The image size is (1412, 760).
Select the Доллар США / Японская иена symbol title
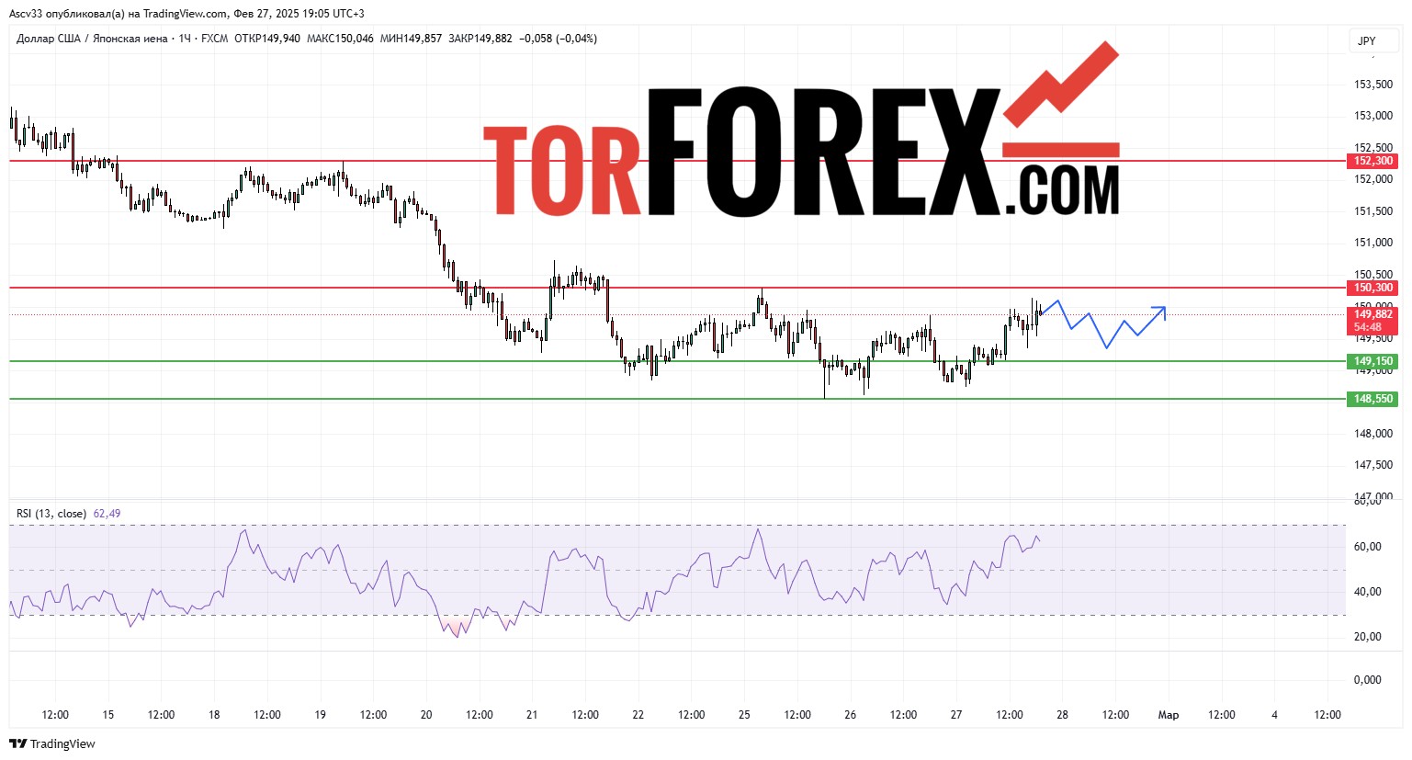(92, 39)
